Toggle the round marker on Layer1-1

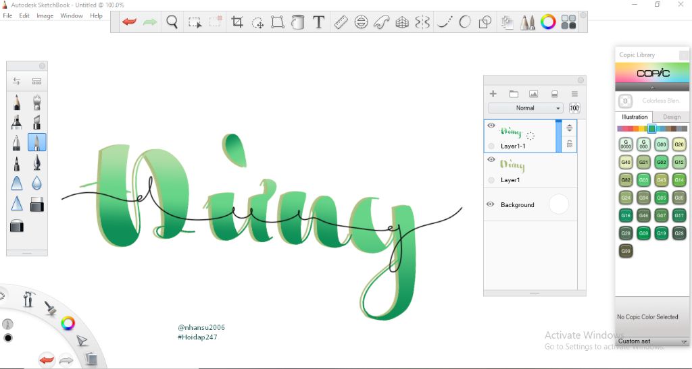[491, 146]
